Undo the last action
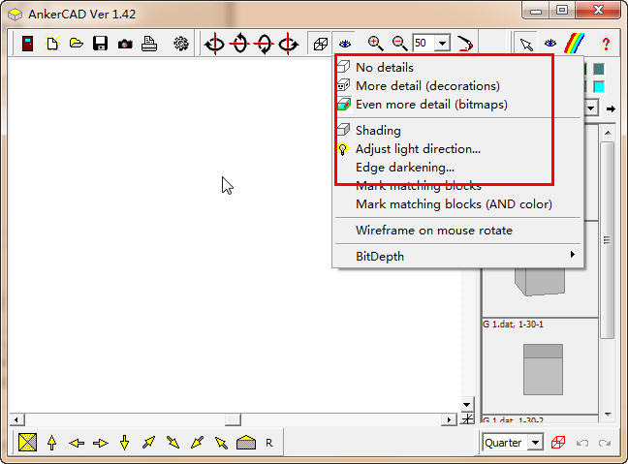Image resolution: width=628 pixels, height=464 pixels. 582,443
